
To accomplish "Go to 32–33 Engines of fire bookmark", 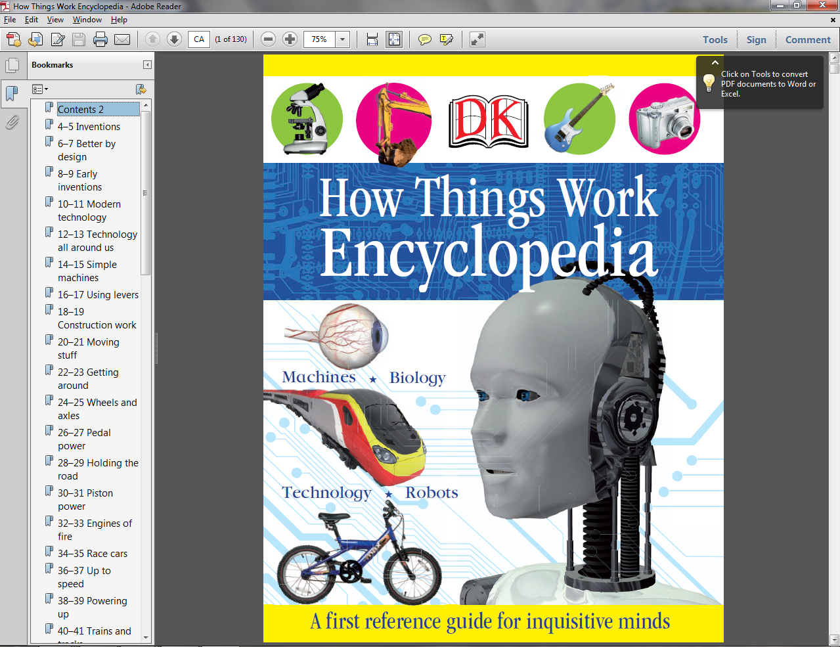I will pyautogui.click(x=95, y=529).
